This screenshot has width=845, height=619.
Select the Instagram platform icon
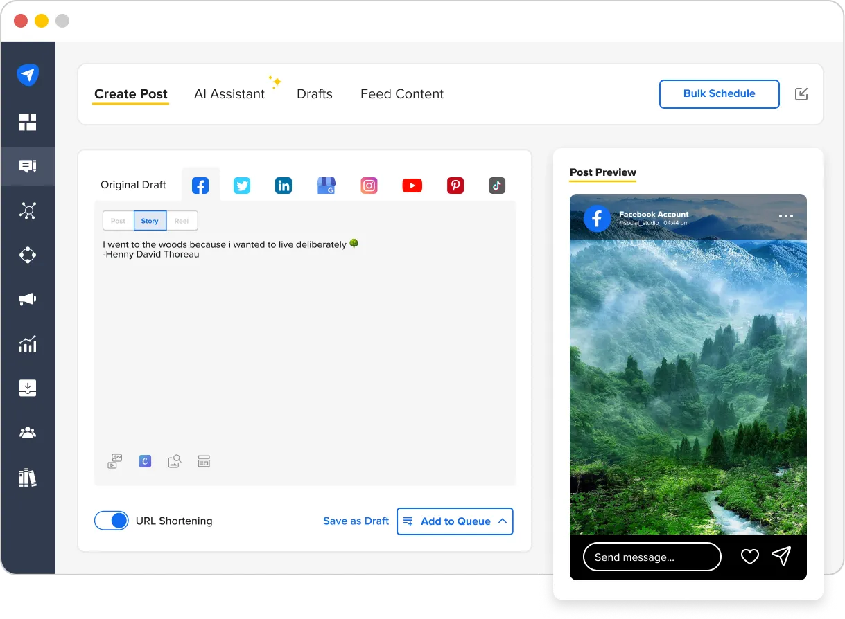369,186
